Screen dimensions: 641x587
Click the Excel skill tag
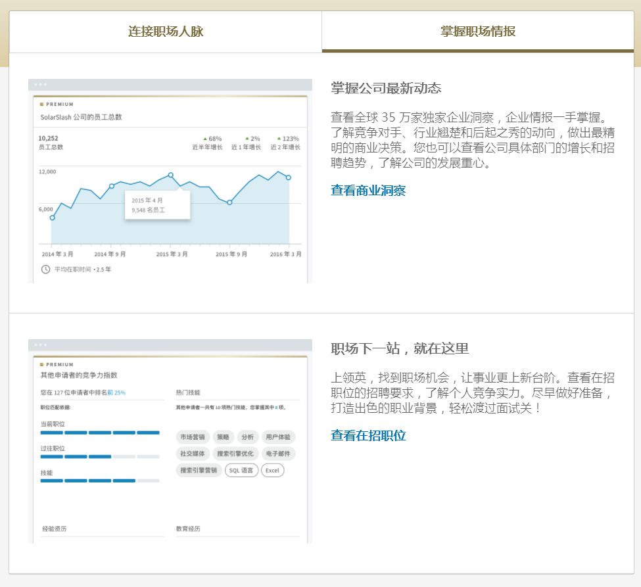tap(272, 471)
